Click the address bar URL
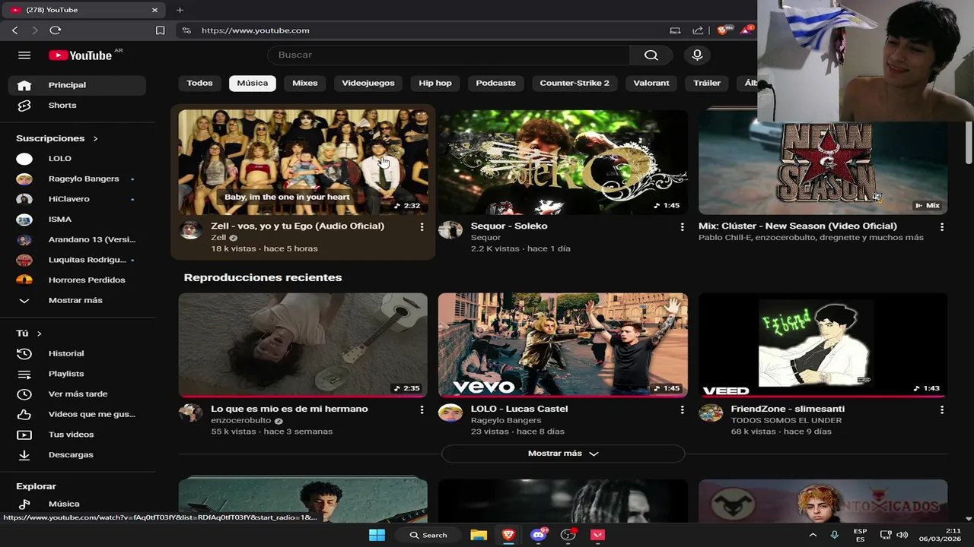Image resolution: width=974 pixels, height=547 pixels. tap(255, 30)
